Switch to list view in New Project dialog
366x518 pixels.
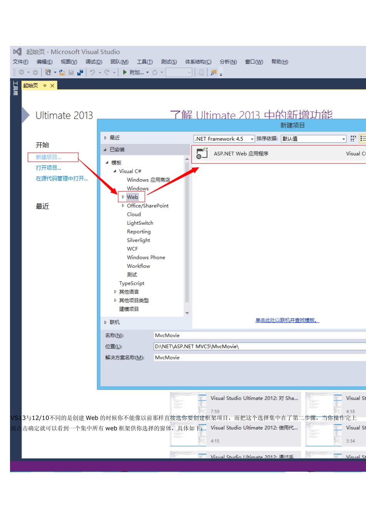362,139
